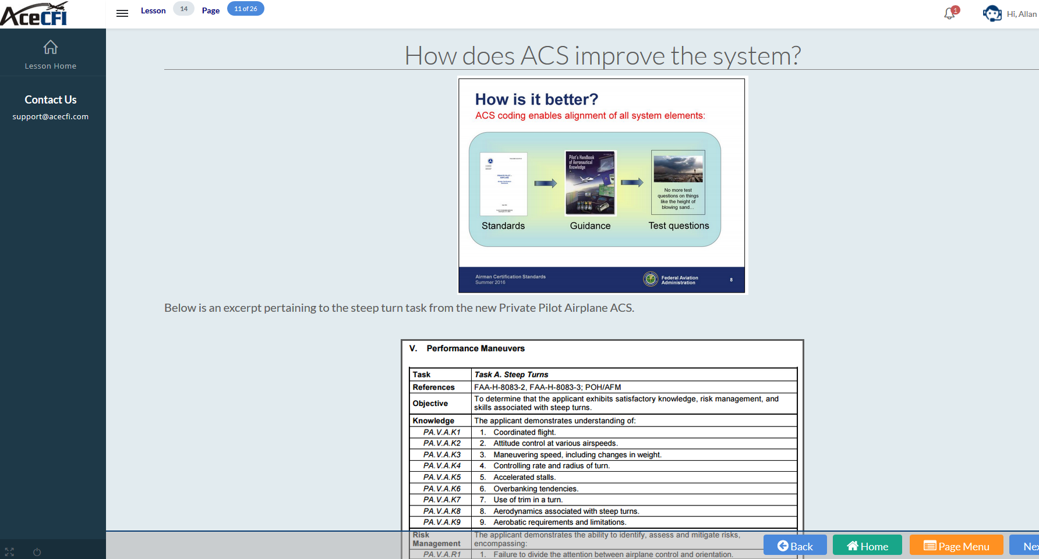
Task: Click the excerpt description sentence
Action: click(399, 308)
